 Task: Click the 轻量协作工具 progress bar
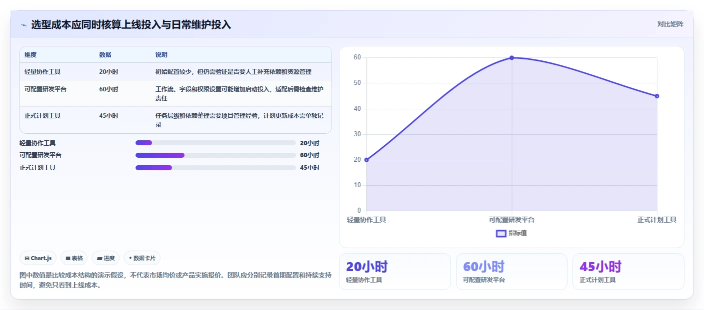click(215, 143)
